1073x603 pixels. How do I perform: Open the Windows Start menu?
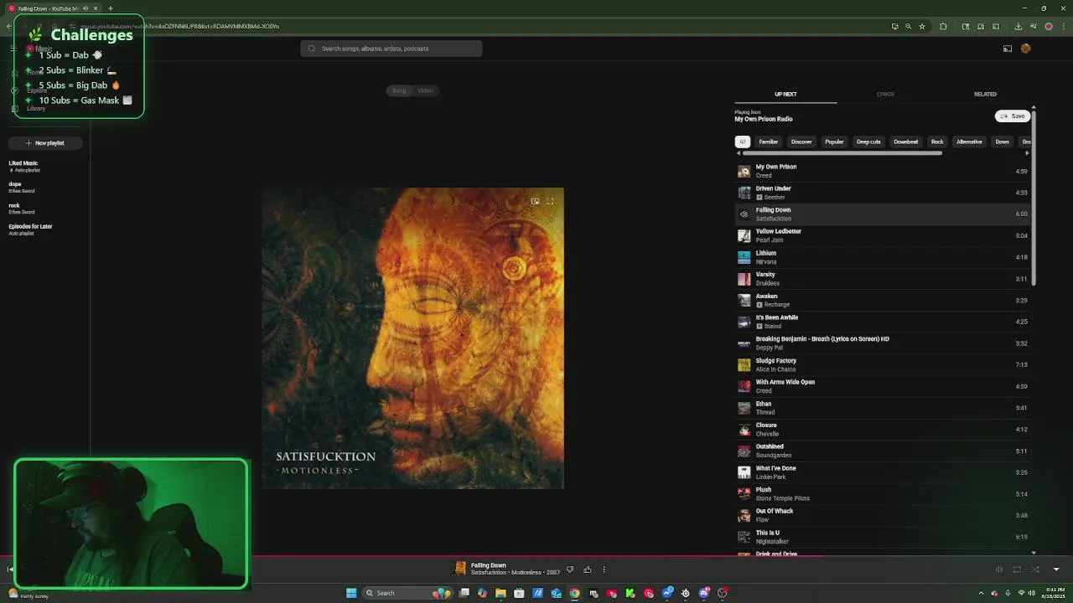pyautogui.click(x=351, y=593)
